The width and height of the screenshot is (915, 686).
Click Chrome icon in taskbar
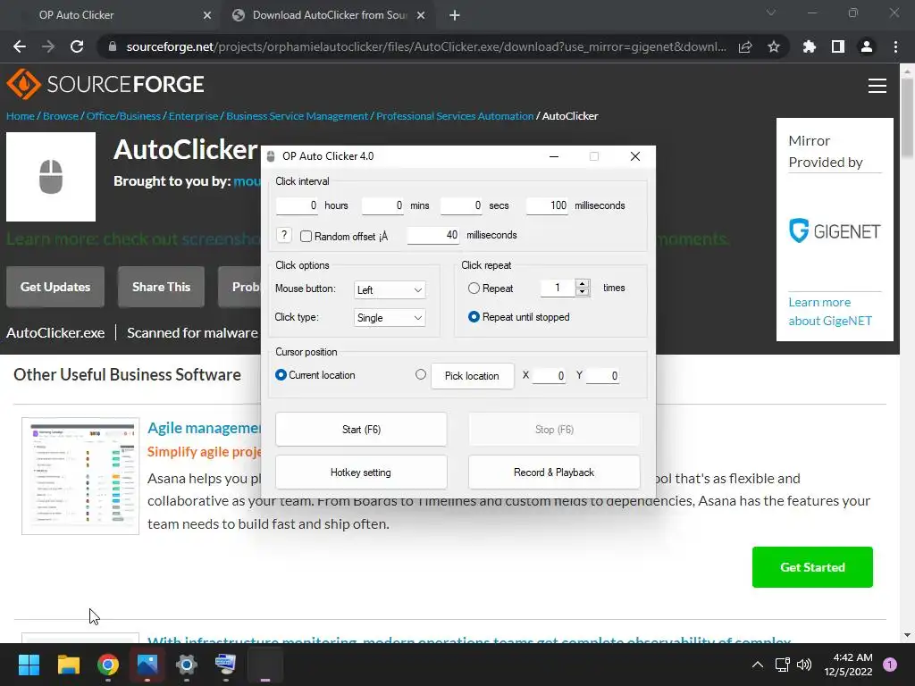click(108, 665)
